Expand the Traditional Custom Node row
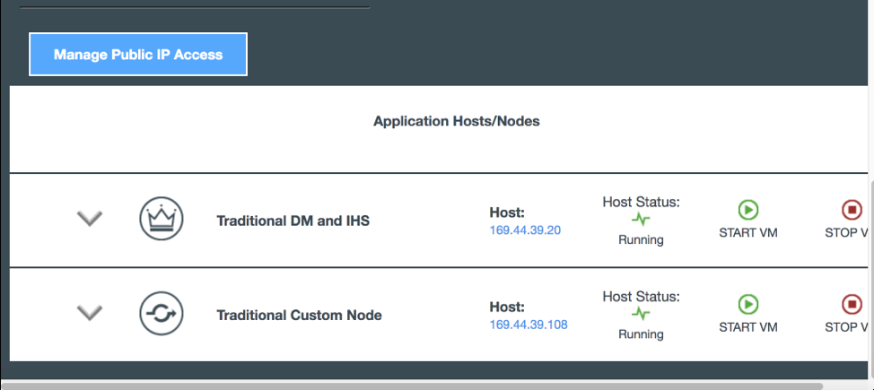The image size is (874, 390). [x=90, y=313]
